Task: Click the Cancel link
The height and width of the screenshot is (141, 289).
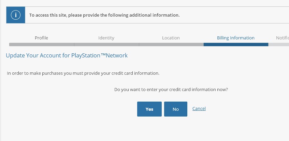Action: pos(199,109)
